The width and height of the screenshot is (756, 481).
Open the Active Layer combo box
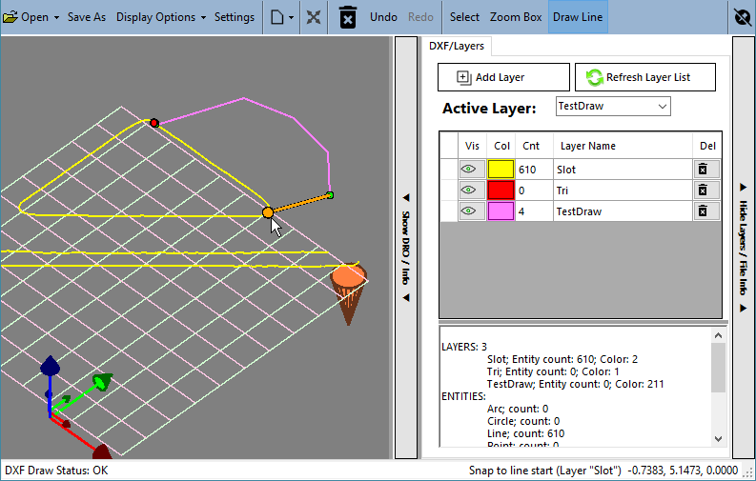tap(613, 107)
